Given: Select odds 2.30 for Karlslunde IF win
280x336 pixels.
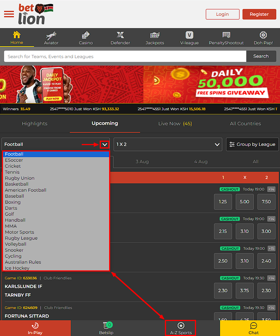Looking at the screenshot, I should pyautogui.click(x=223, y=291).
